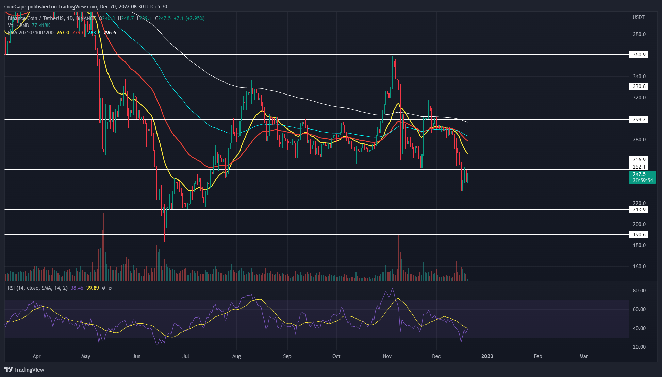
Task: Click the Binance Coin / TetherUS symbol title
Action: pos(36,18)
